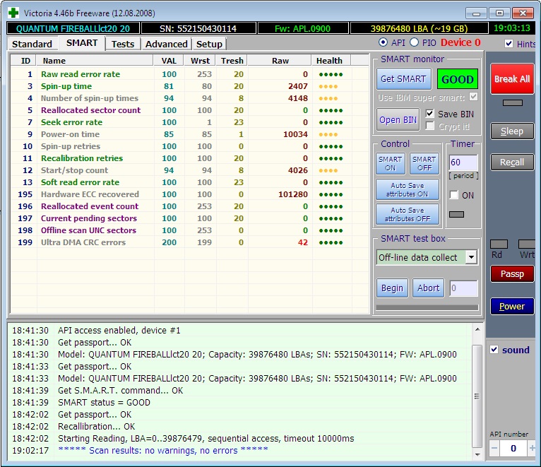Screen dimensions: 541x467
Task: Toggle the sound checkbox
Action: (494, 350)
